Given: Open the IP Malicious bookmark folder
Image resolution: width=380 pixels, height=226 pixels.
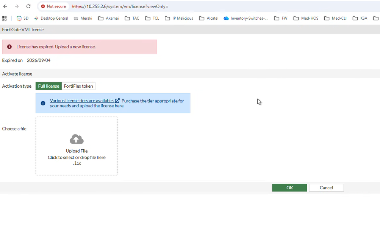Looking at the screenshot, I should tap(179, 18).
